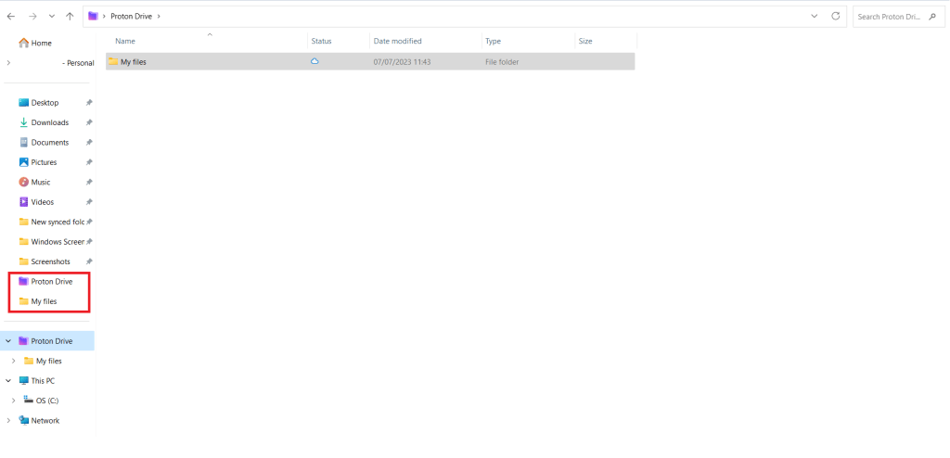Click the pin icon beside Documents
Viewport: 950px width, 458px height.
89,143
